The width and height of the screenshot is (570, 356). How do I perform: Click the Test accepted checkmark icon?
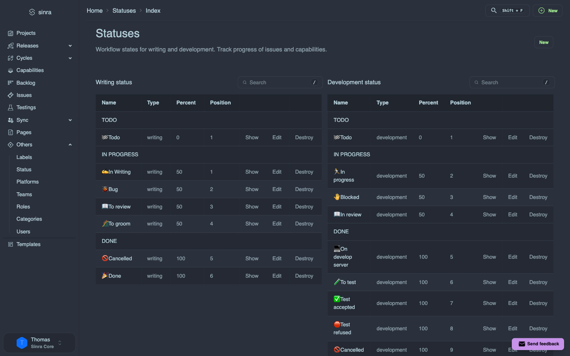[337, 299]
